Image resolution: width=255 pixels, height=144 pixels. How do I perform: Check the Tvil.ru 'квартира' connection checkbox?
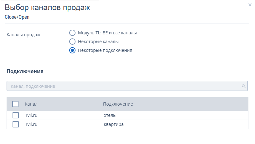coord(15,124)
